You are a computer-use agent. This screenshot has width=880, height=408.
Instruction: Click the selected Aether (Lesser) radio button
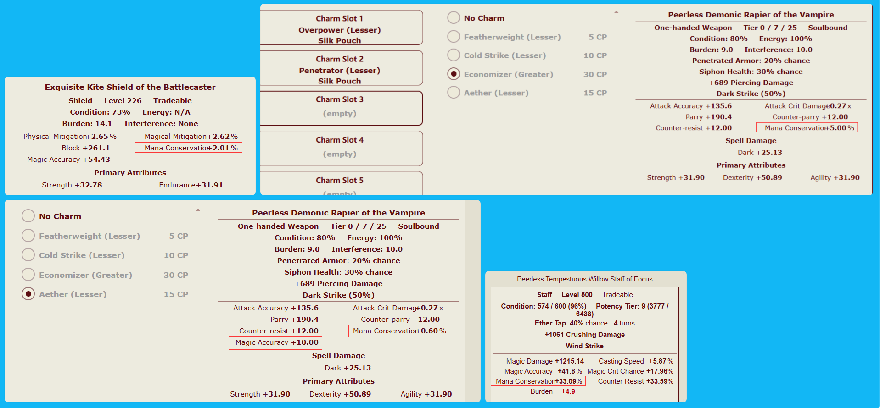click(x=28, y=294)
